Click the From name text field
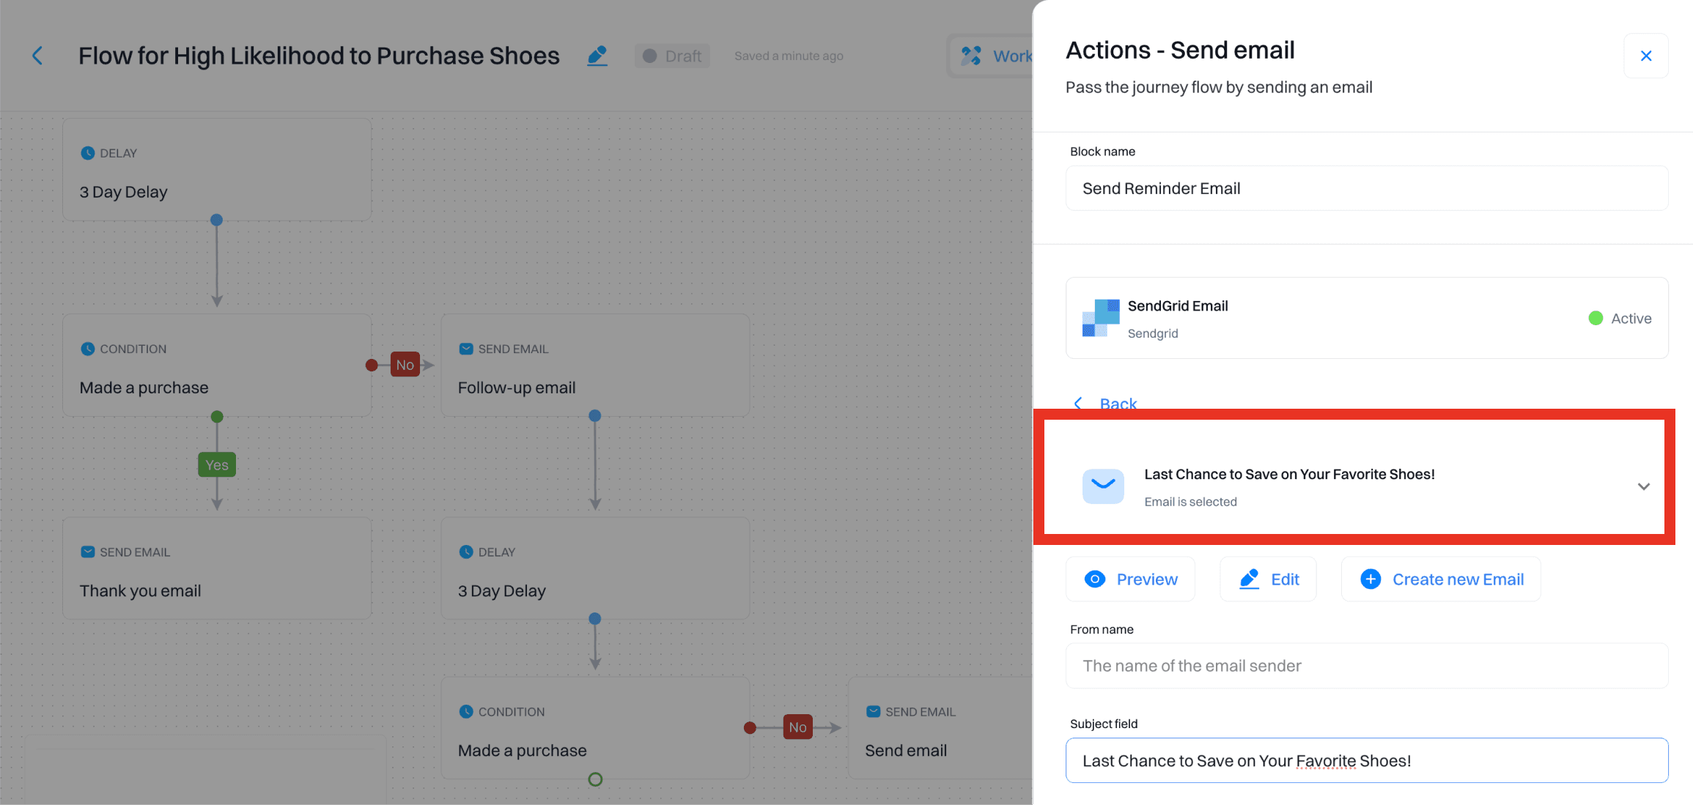Image resolution: width=1693 pixels, height=805 pixels. coord(1366,666)
